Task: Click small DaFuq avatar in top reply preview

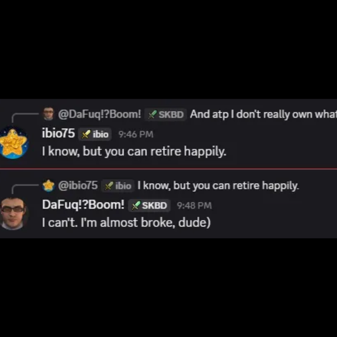Action: click(48, 114)
